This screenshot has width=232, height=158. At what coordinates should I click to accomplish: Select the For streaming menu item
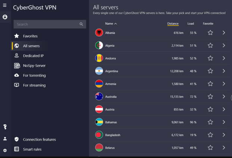34,85
